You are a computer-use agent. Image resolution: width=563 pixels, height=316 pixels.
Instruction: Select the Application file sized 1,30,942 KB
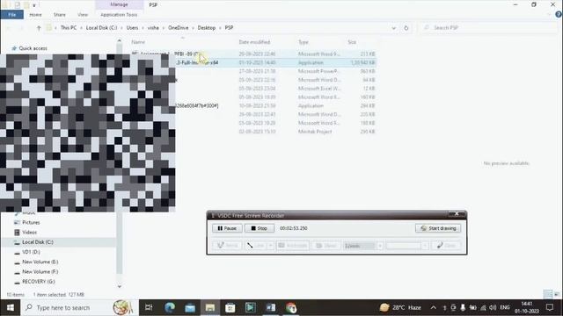[253, 62]
